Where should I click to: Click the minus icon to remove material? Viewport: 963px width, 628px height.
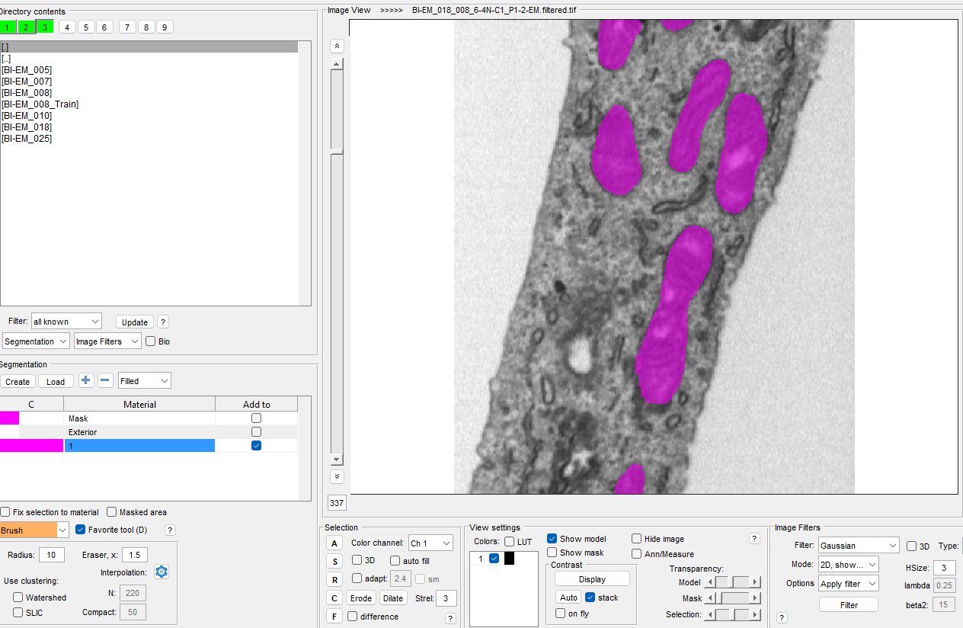click(x=106, y=380)
